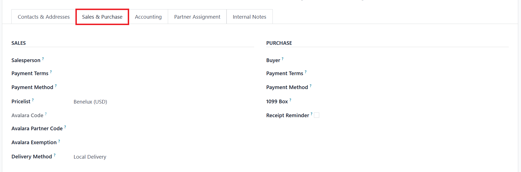Go to the Partner Assignment tab
The height and width of the screenshot is (172, 521).
click(197, 17)
